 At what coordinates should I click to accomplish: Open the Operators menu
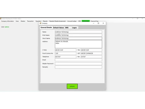pyautogui.click(x=38, y=21)
